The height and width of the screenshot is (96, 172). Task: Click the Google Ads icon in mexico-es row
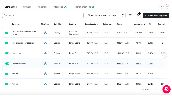45,53
